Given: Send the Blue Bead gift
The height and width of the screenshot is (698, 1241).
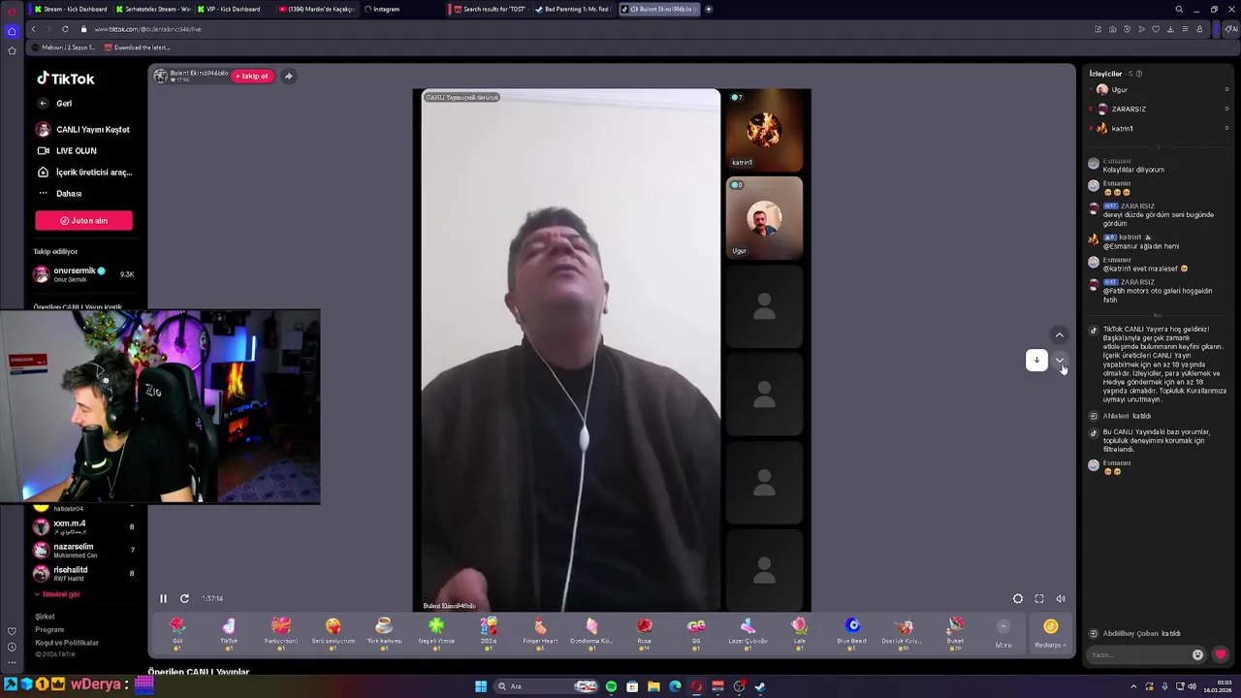Looking at the screenshot, I should pos(851,632).
